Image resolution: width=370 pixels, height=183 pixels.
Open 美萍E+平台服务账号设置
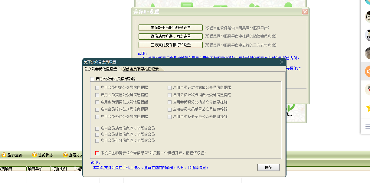pyautogui.click(x=170, y=28)
